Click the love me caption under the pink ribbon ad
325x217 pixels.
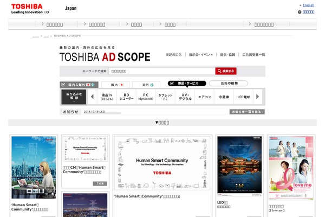(276, 208)
